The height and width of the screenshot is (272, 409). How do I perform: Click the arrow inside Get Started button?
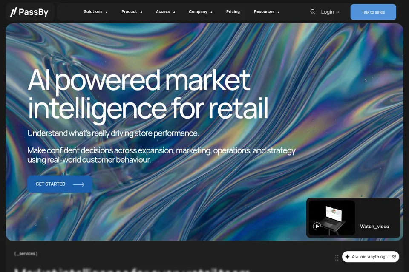click(79, 184)
